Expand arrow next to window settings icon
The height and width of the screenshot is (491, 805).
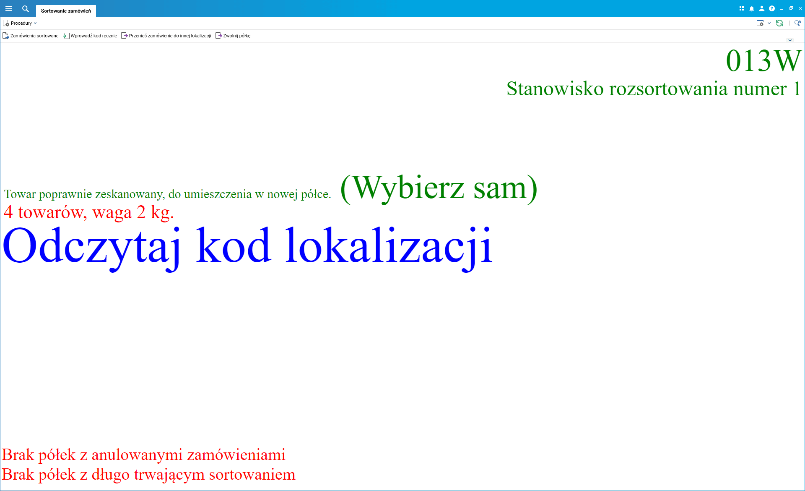[x=769, y=23]
